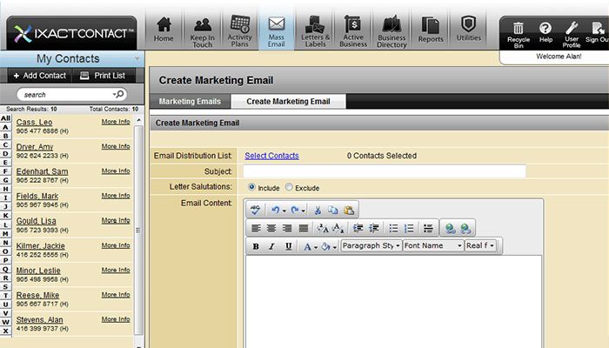Open the User Profile
The image size is (609, 348).
[572, 35]
